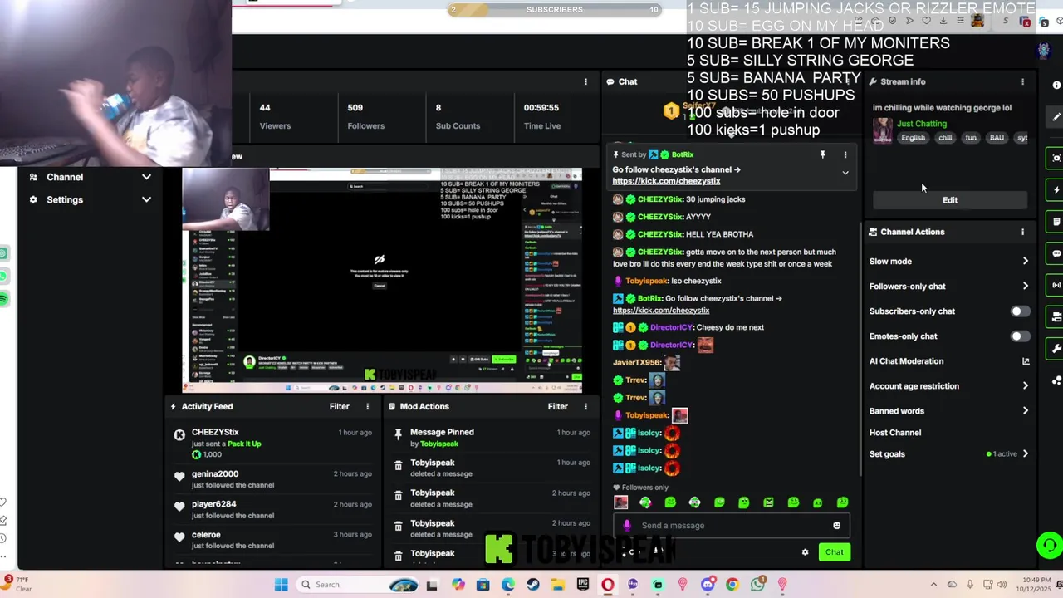Screen dimensions: 1063x598
Task: Open Channel Actions panel options menu
Action: coord(1022,232)
